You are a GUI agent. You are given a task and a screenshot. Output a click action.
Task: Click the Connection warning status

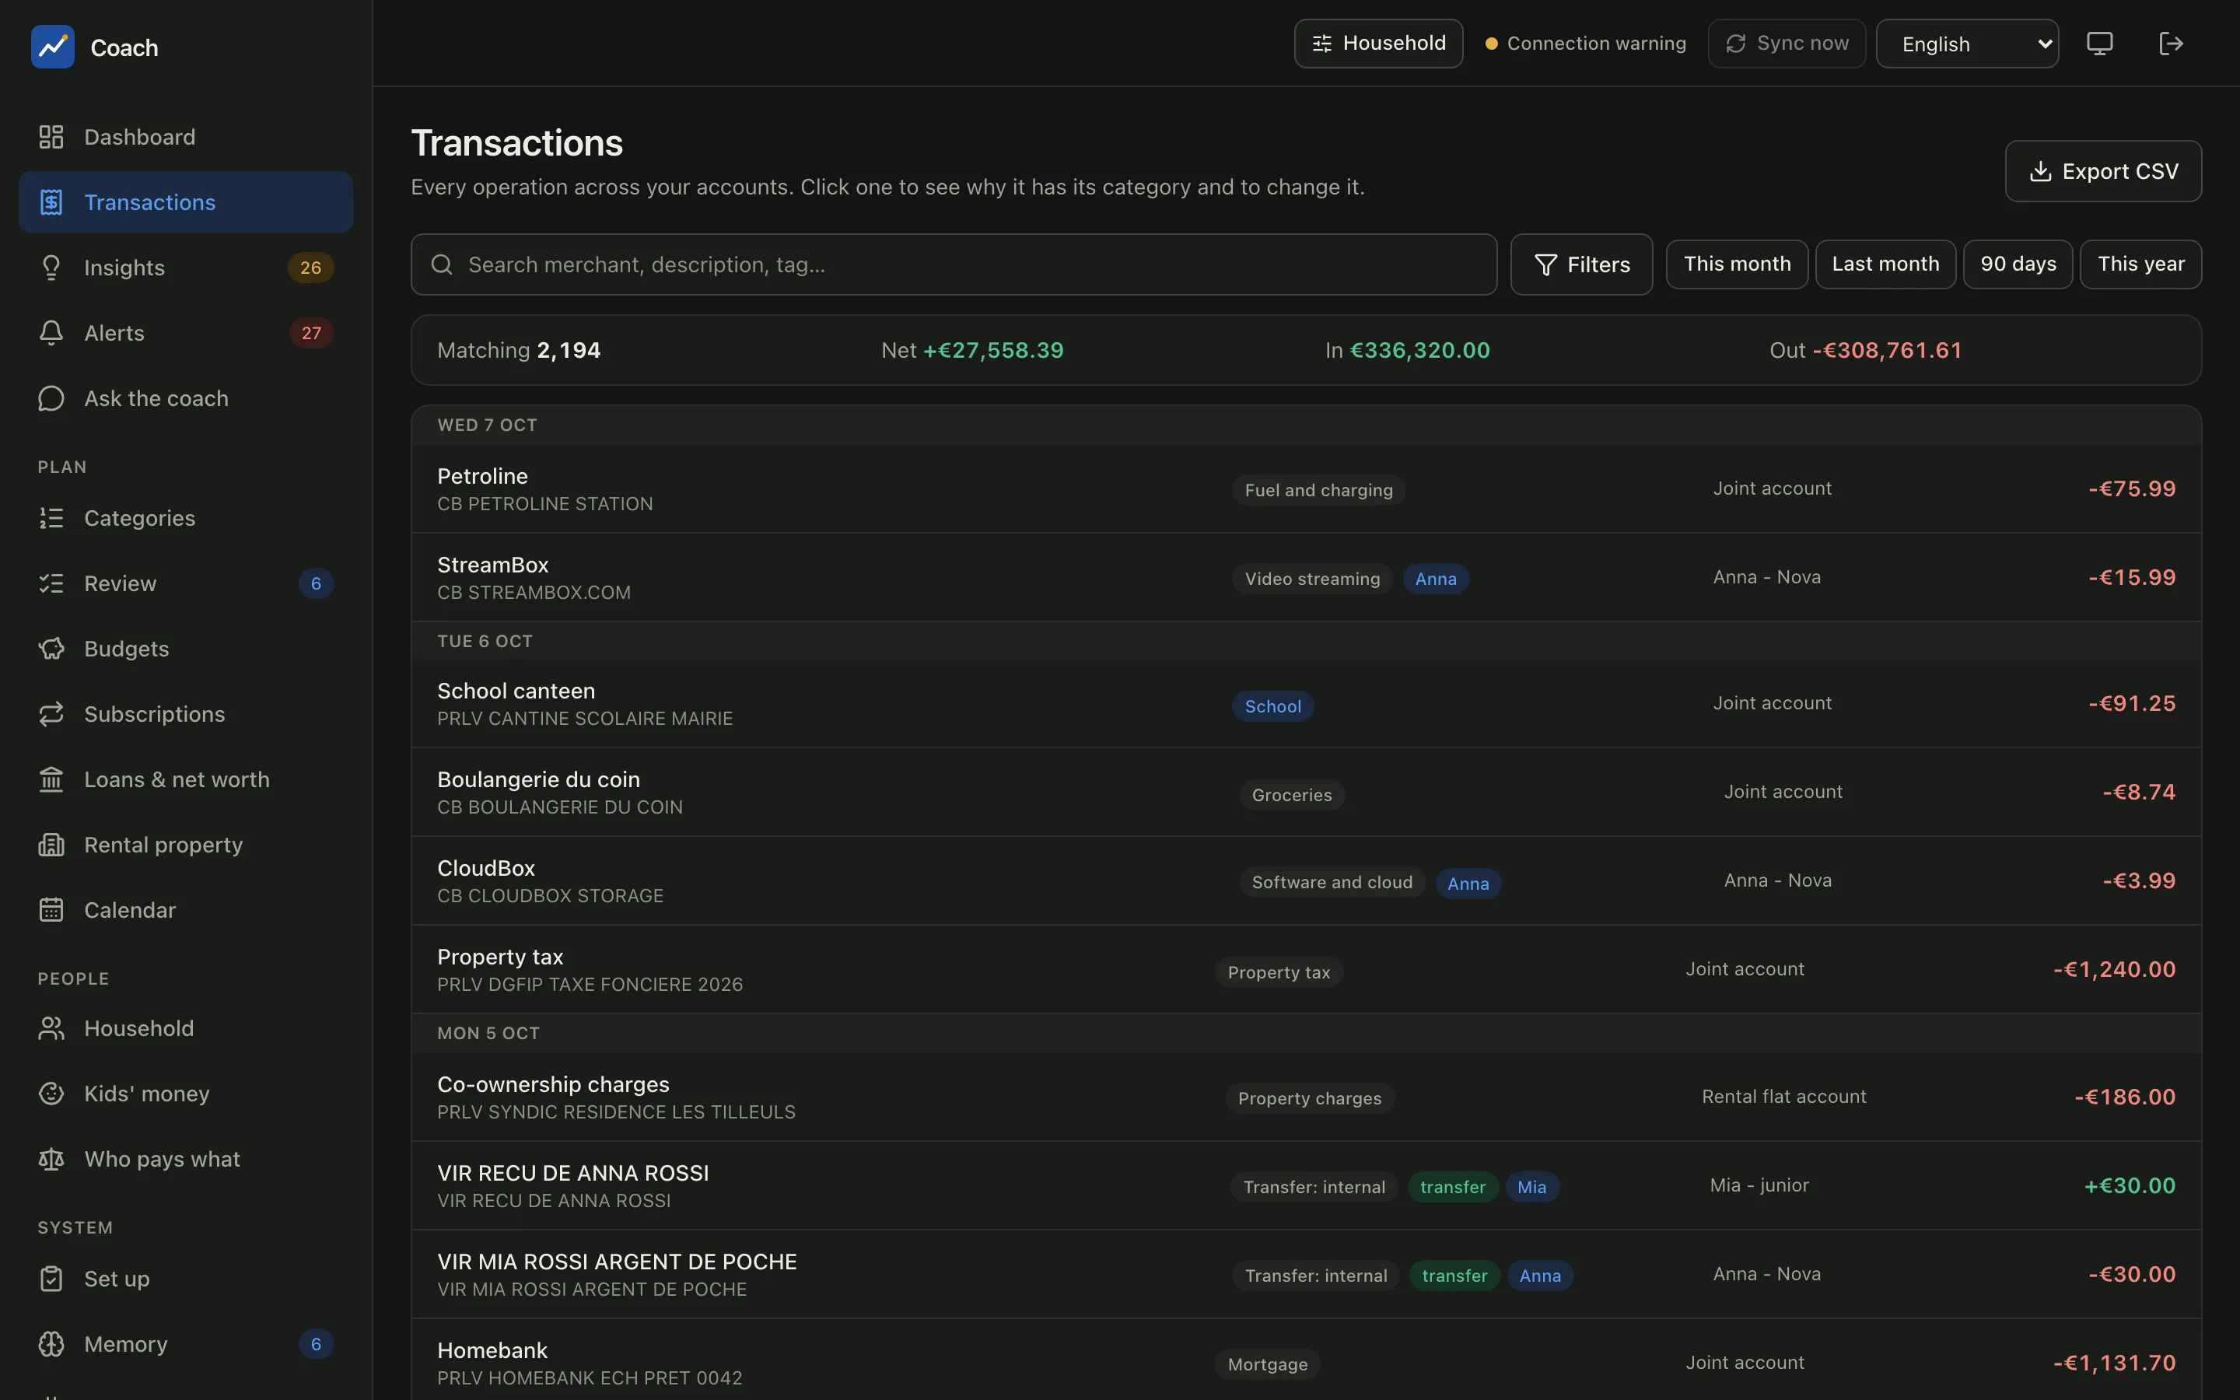pos(1584,44)
